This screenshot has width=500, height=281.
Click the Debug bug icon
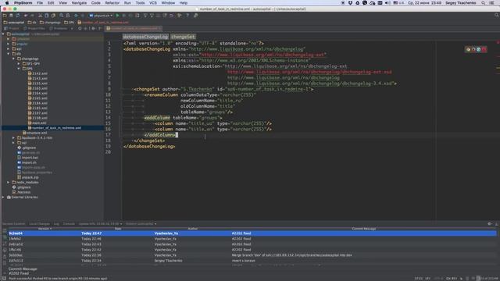coord(123,16)
